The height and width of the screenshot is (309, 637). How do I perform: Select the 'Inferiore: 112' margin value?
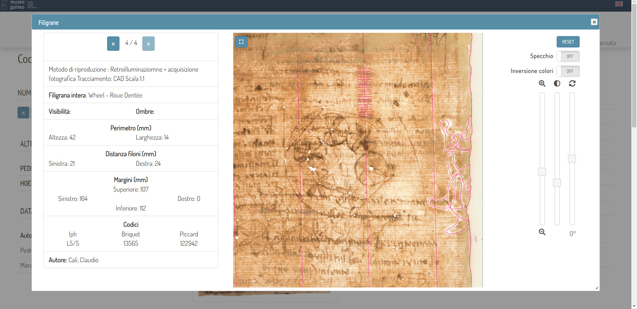(x=131, y=208)
